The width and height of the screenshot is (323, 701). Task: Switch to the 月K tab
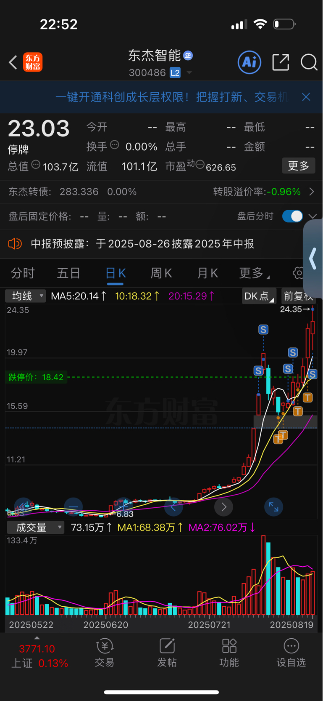coord(207,273)
